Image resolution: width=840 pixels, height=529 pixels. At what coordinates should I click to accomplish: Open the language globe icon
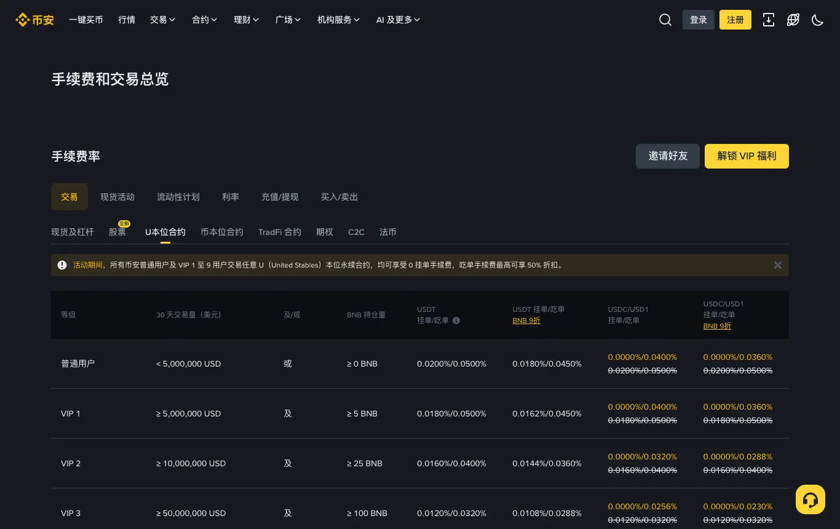point(793,20)
